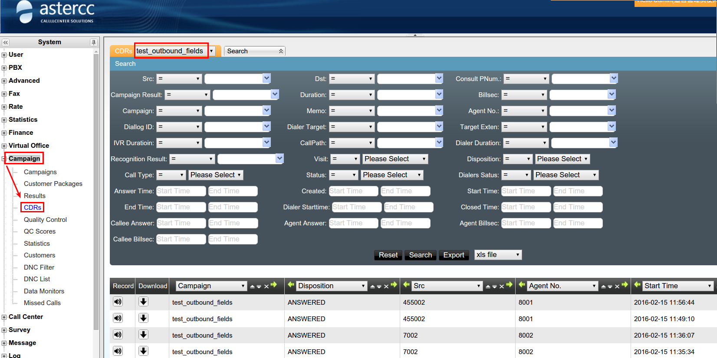Screen dimensions: 717x358
Task: Remove the Disposition column with X icon
Action: point(386,286)
